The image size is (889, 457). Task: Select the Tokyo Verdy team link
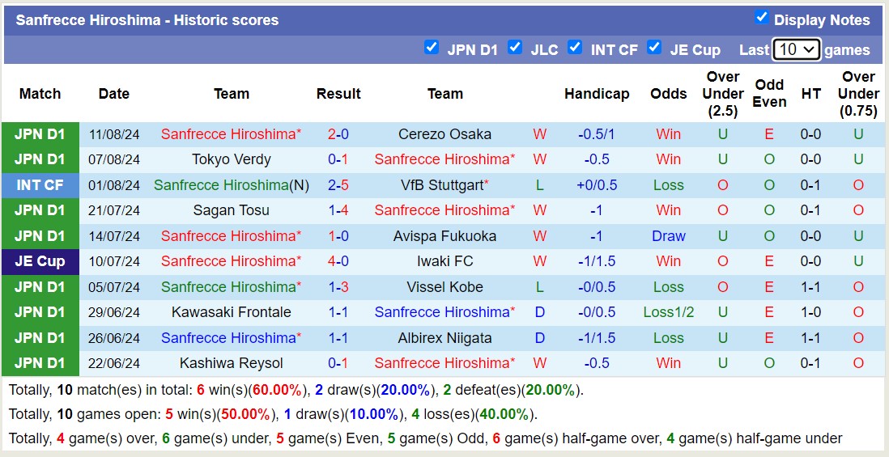tap(232, 159)
